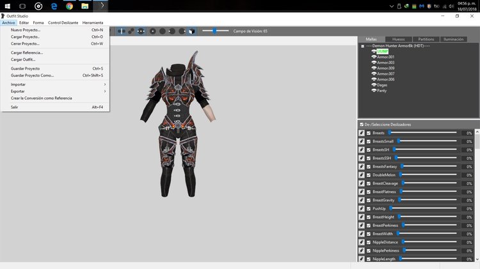This screenshot has width=480, height=269.
Task: Click pencil icon for BreastPerkiness slider
Action: [362, 226]
